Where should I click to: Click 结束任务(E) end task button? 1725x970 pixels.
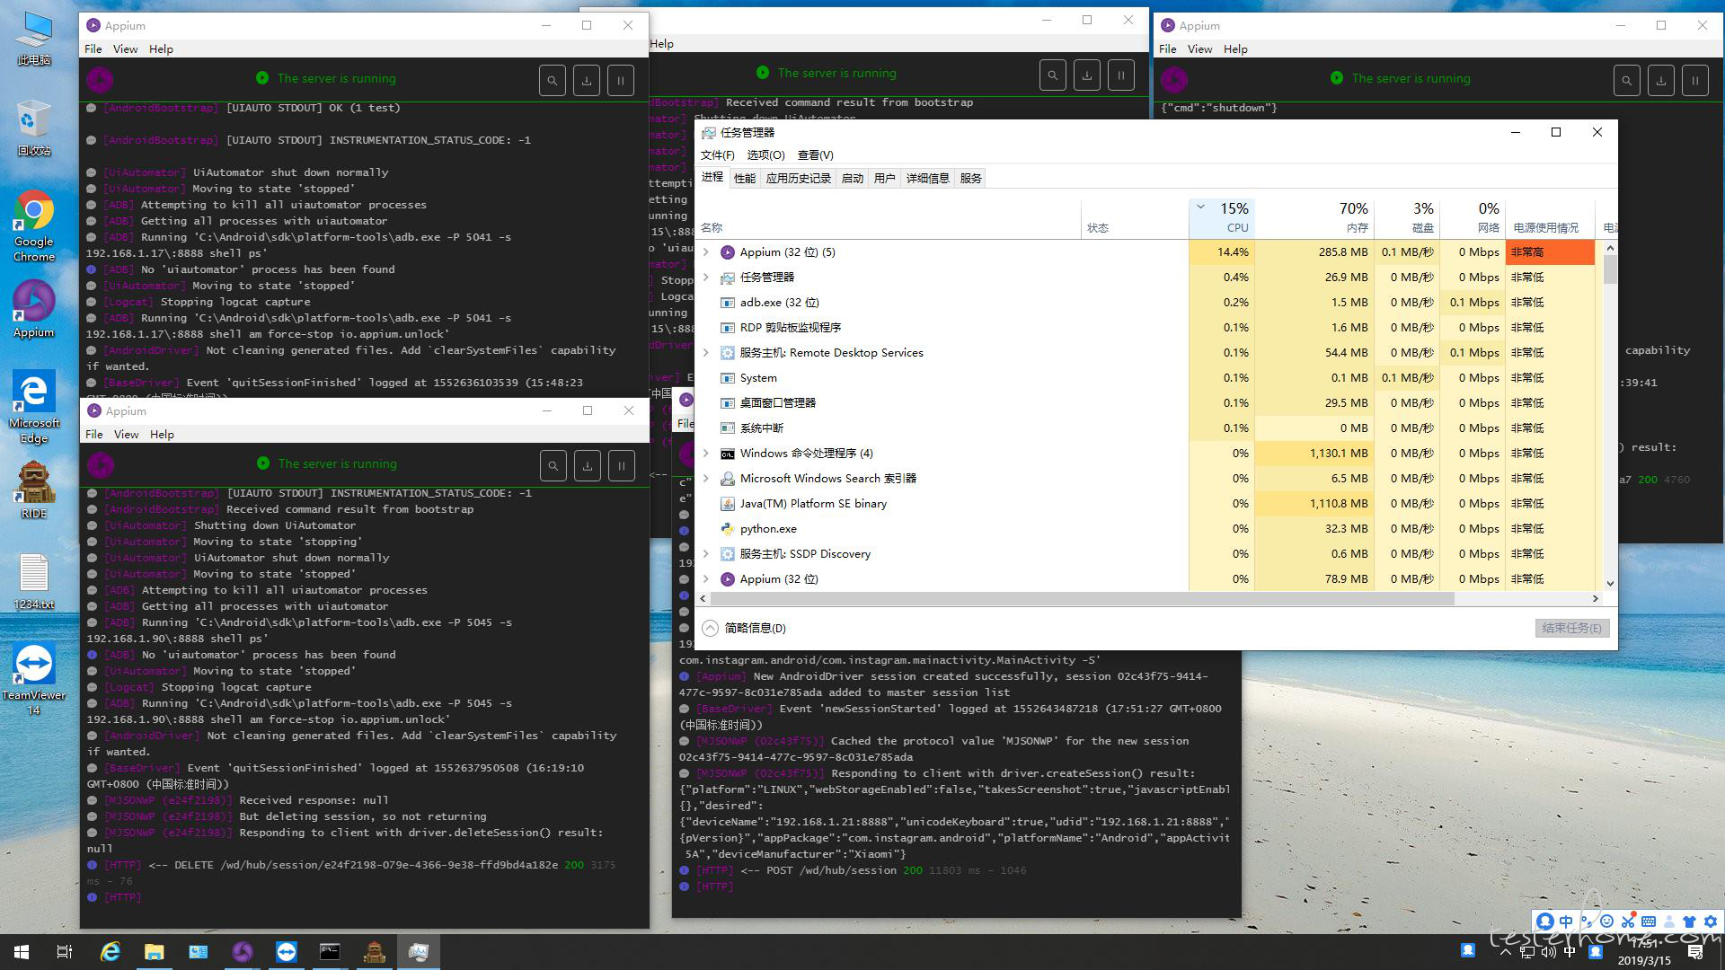pyautogui.click(x=1571, y=628)
